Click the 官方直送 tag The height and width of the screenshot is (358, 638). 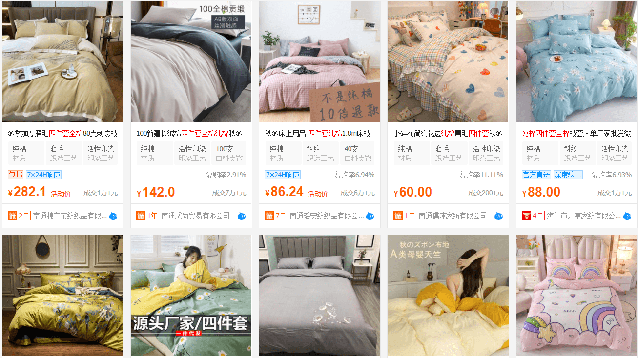536,175
